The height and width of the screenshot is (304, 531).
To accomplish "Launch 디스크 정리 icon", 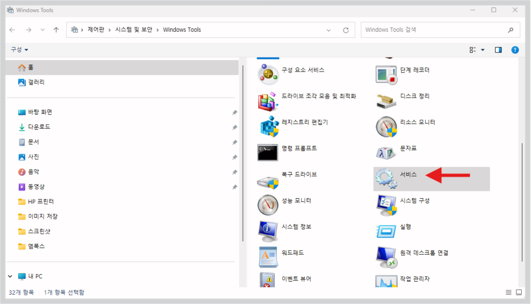I will coord(386,101).
